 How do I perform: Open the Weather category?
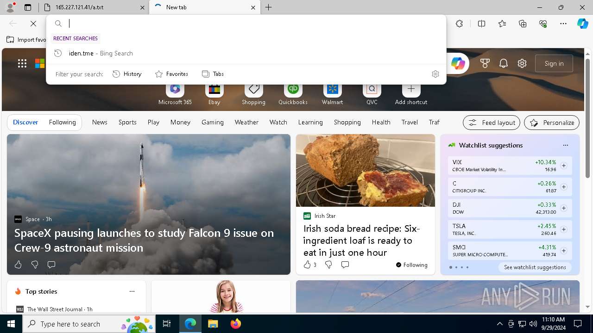(x=246, y=122)
